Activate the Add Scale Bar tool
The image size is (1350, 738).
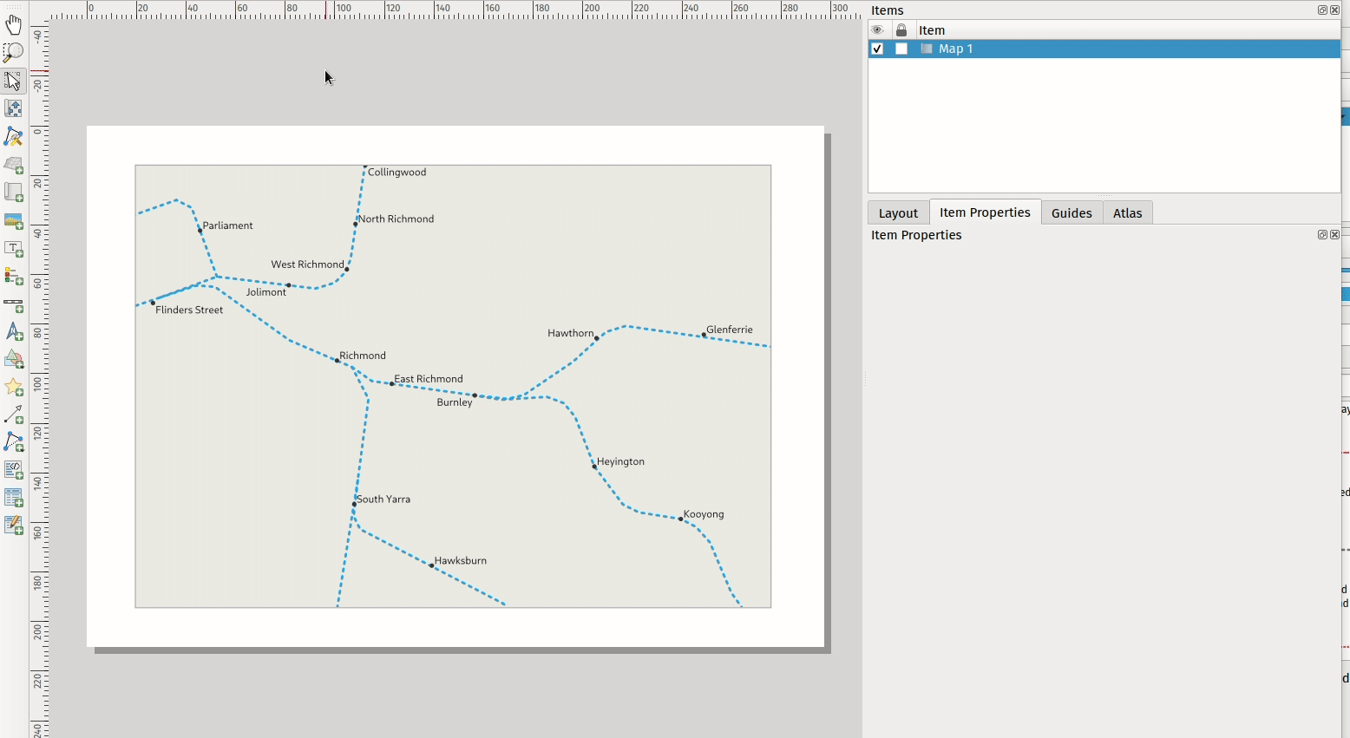pyautogui.click(x=13, y=305)
